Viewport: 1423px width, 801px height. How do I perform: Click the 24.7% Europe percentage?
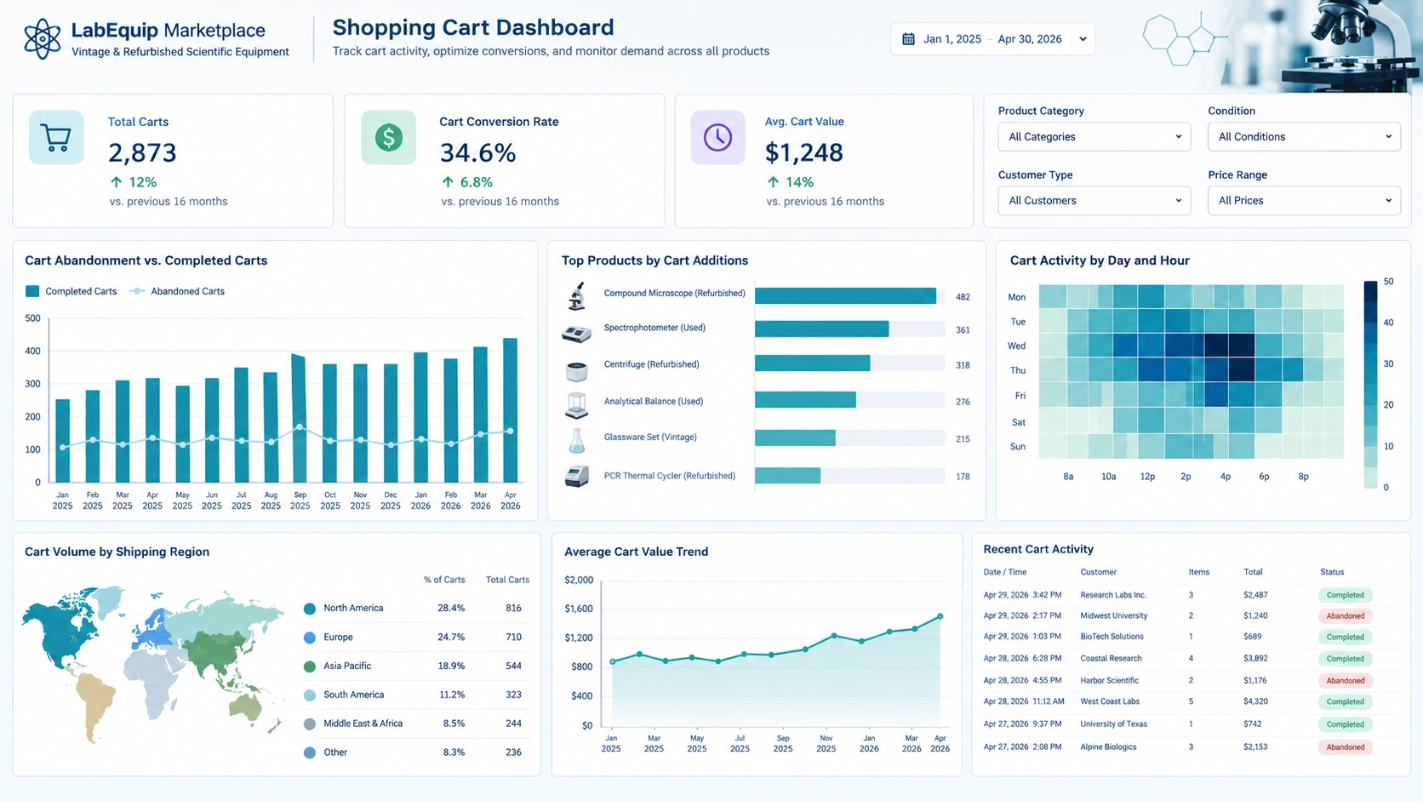[x=451, y=638]
